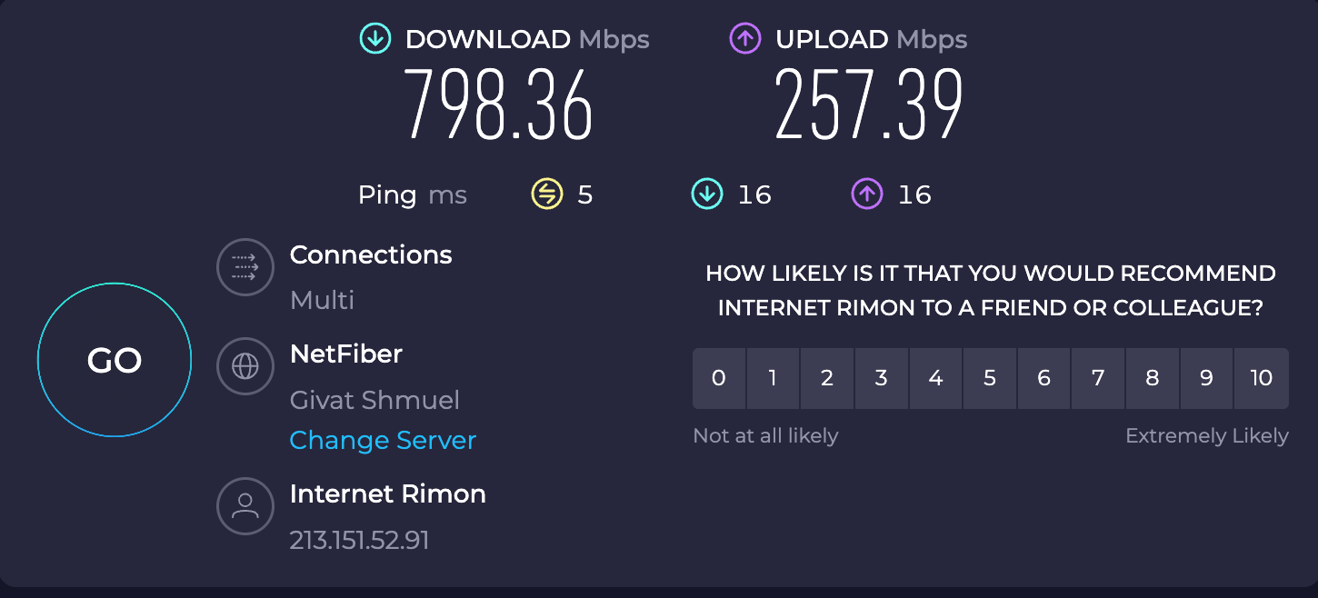The image size is (1318, 598).
Task: Click the IP address 213.151.52.91
Action: click(359, 541)
